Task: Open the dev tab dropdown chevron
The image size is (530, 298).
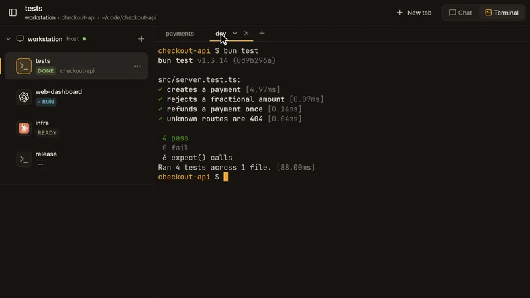Action: pos(235,33)
